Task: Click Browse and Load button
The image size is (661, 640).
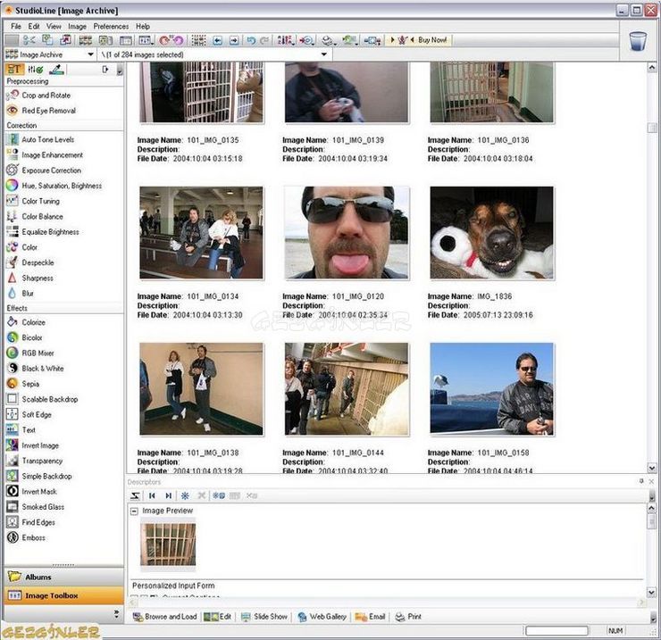Action: (165, 617)
